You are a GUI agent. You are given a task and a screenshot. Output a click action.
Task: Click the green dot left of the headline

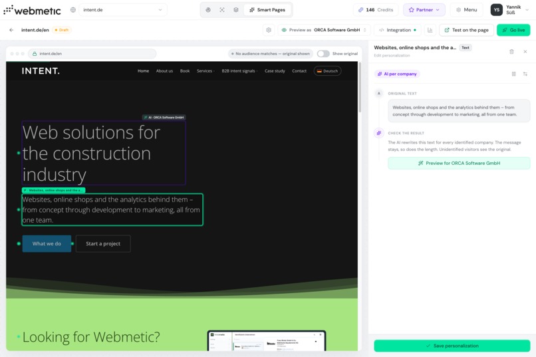click(19, 153)
